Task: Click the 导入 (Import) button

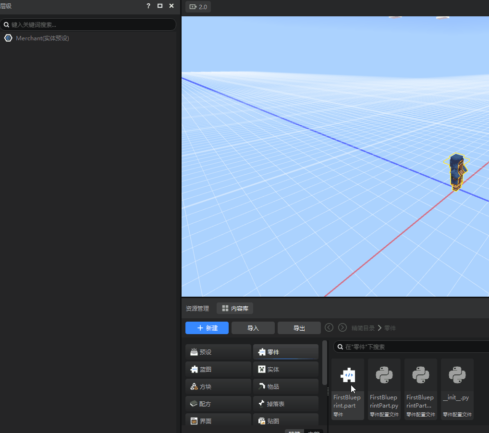Action: click(253, 328)
